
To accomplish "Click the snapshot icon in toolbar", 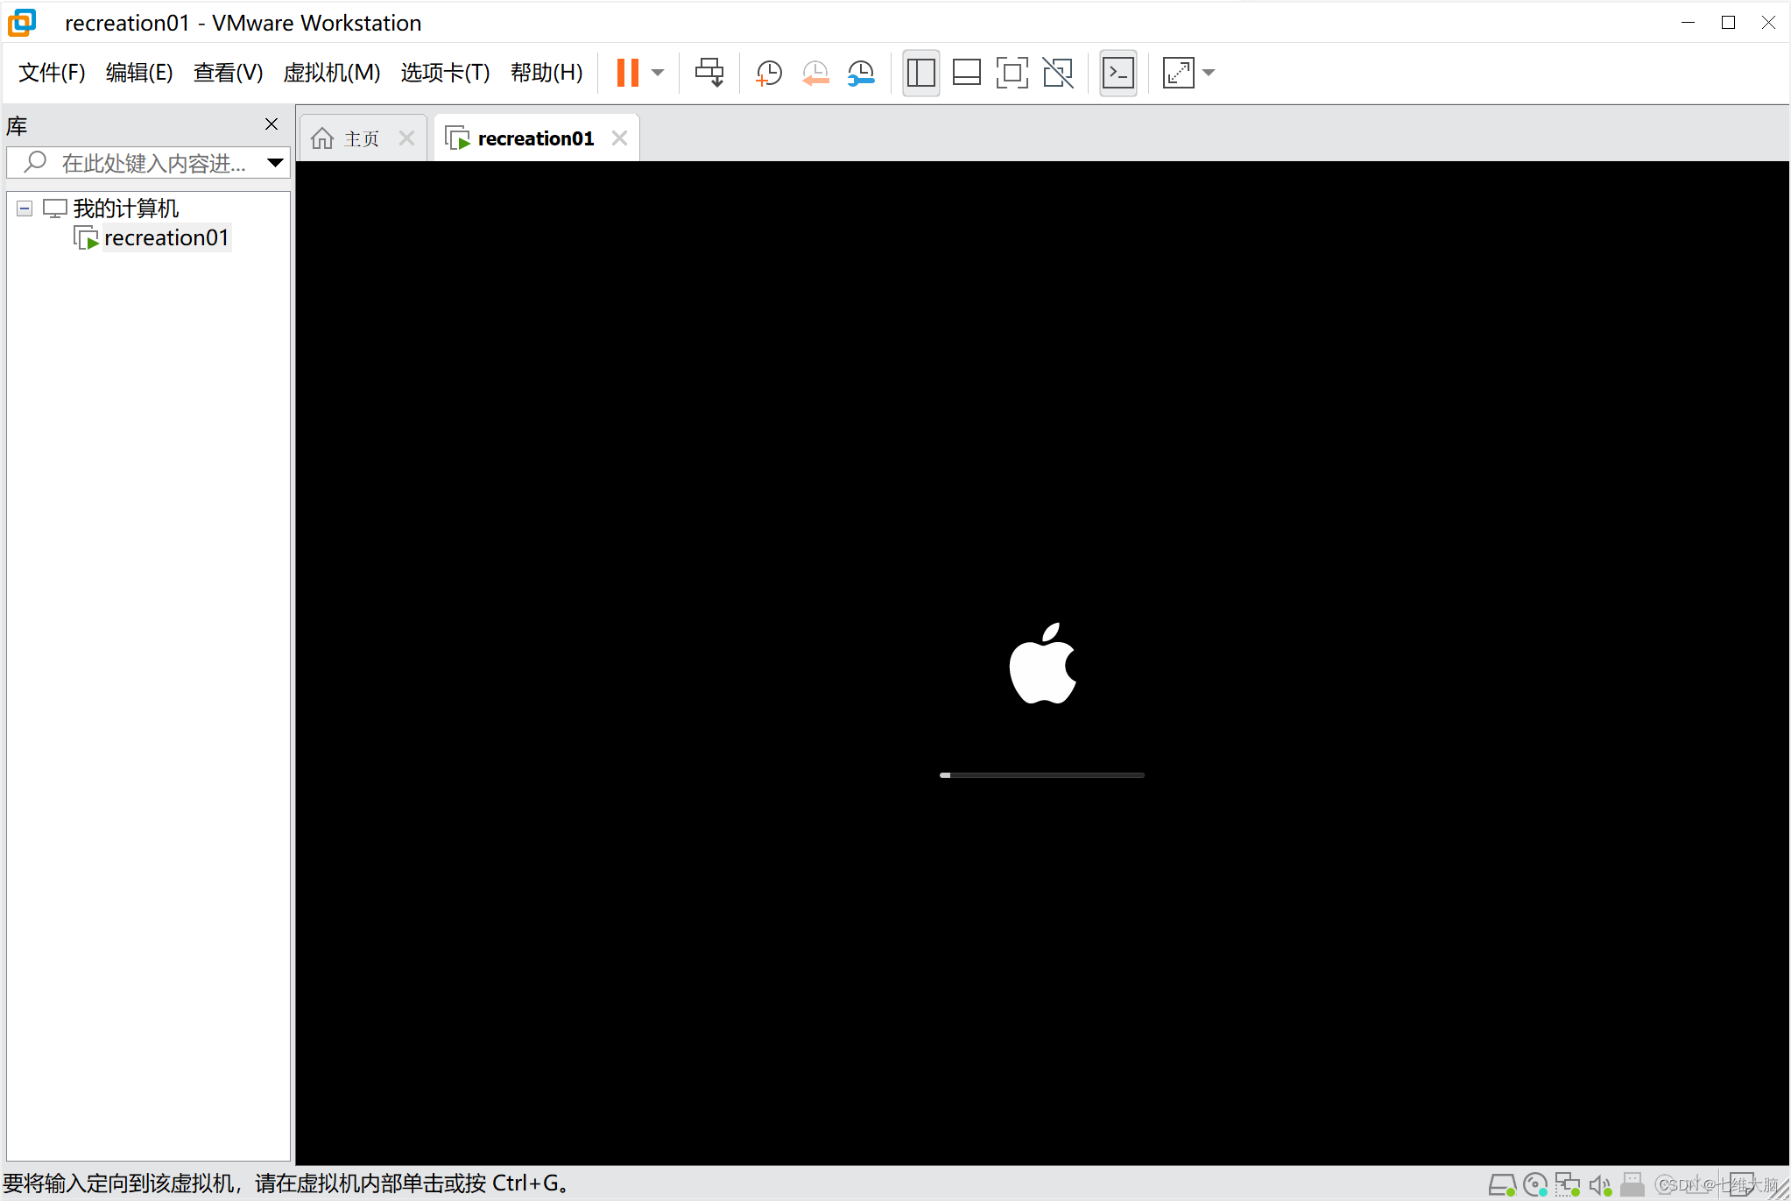I will (770, 73).
